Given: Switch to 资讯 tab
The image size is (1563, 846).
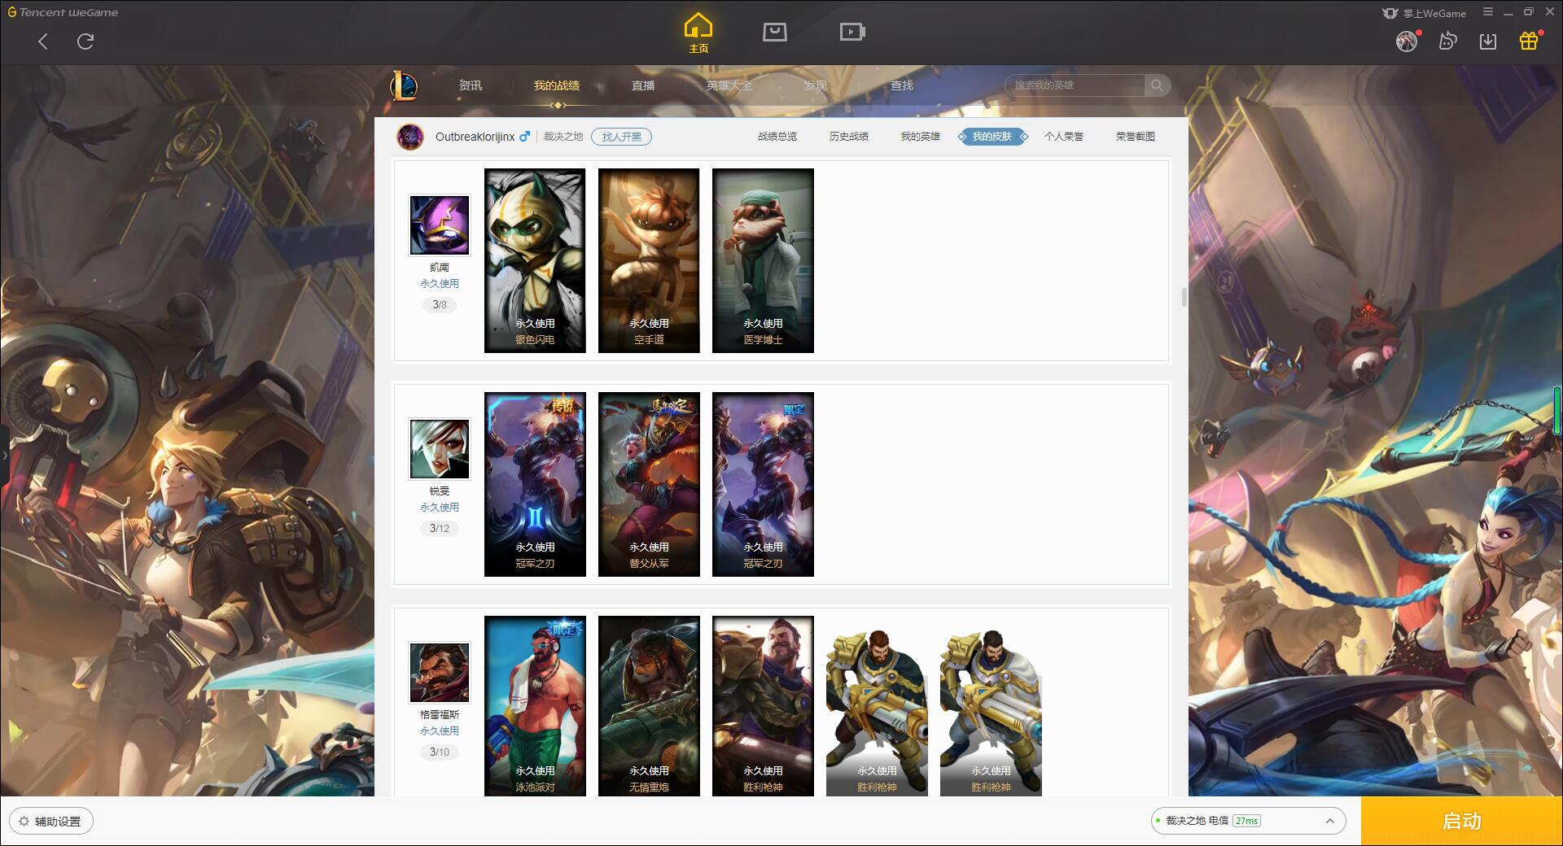Looking at the screenshot, I should pyautogui.click(x=471, y=85).
